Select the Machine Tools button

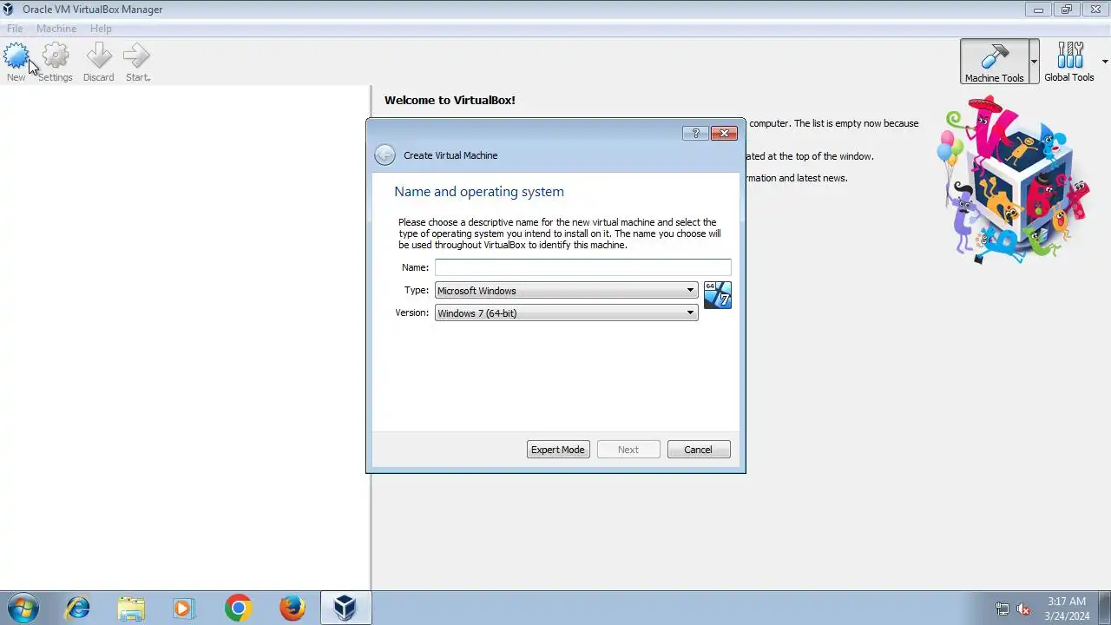point(995,62)
